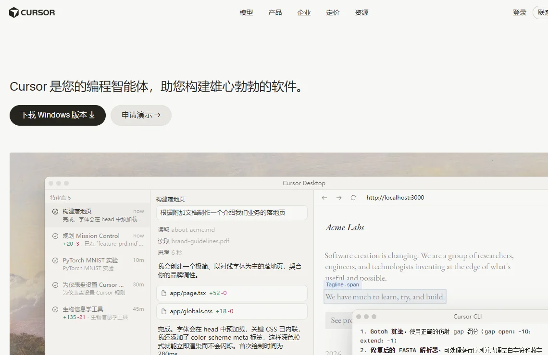Open the app/globals.css file card
Viewport: 548px width, 355px height.
[x=232, y=311]
